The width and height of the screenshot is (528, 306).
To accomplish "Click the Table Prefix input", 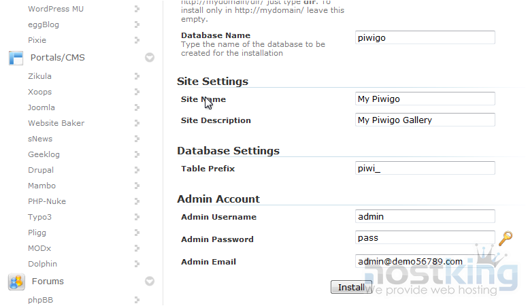I will point(425,169).
